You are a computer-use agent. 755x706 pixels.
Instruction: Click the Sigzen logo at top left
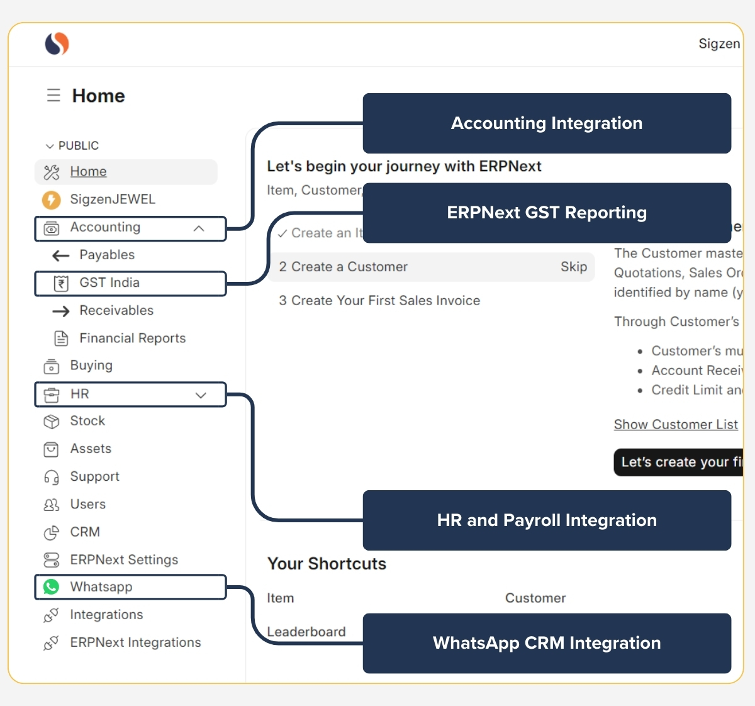click(x=57, y=43)
